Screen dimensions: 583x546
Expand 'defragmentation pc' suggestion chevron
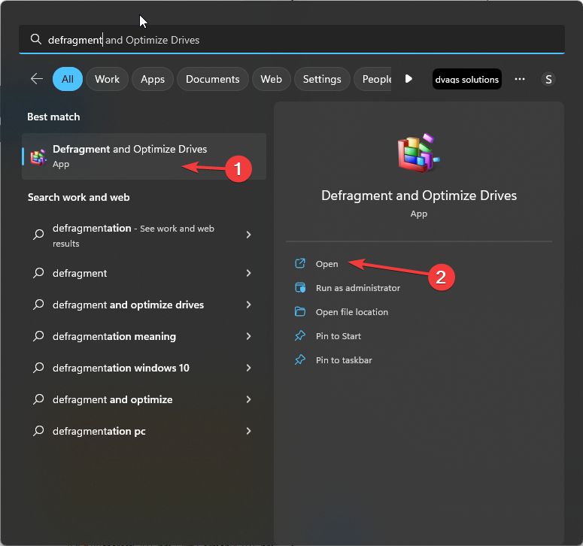[249, 431]
